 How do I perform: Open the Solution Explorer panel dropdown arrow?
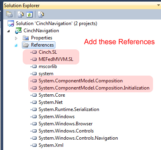158,5
